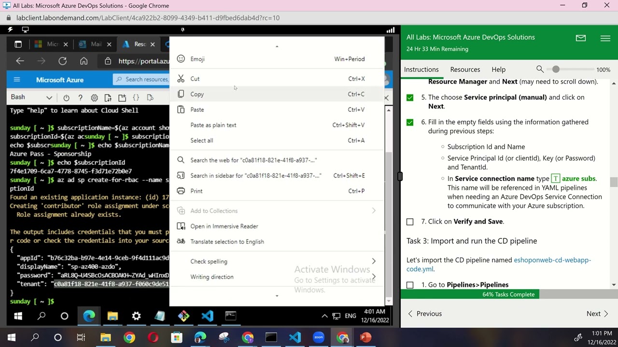Open Visual Studio Code in VM taskbar
618x347 pixels.
207,316
